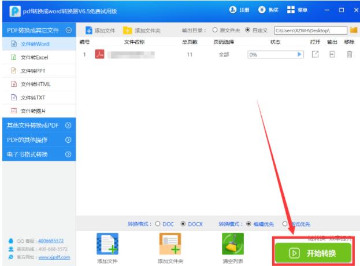Open the 注册 (register) user icon

(232, 10)
